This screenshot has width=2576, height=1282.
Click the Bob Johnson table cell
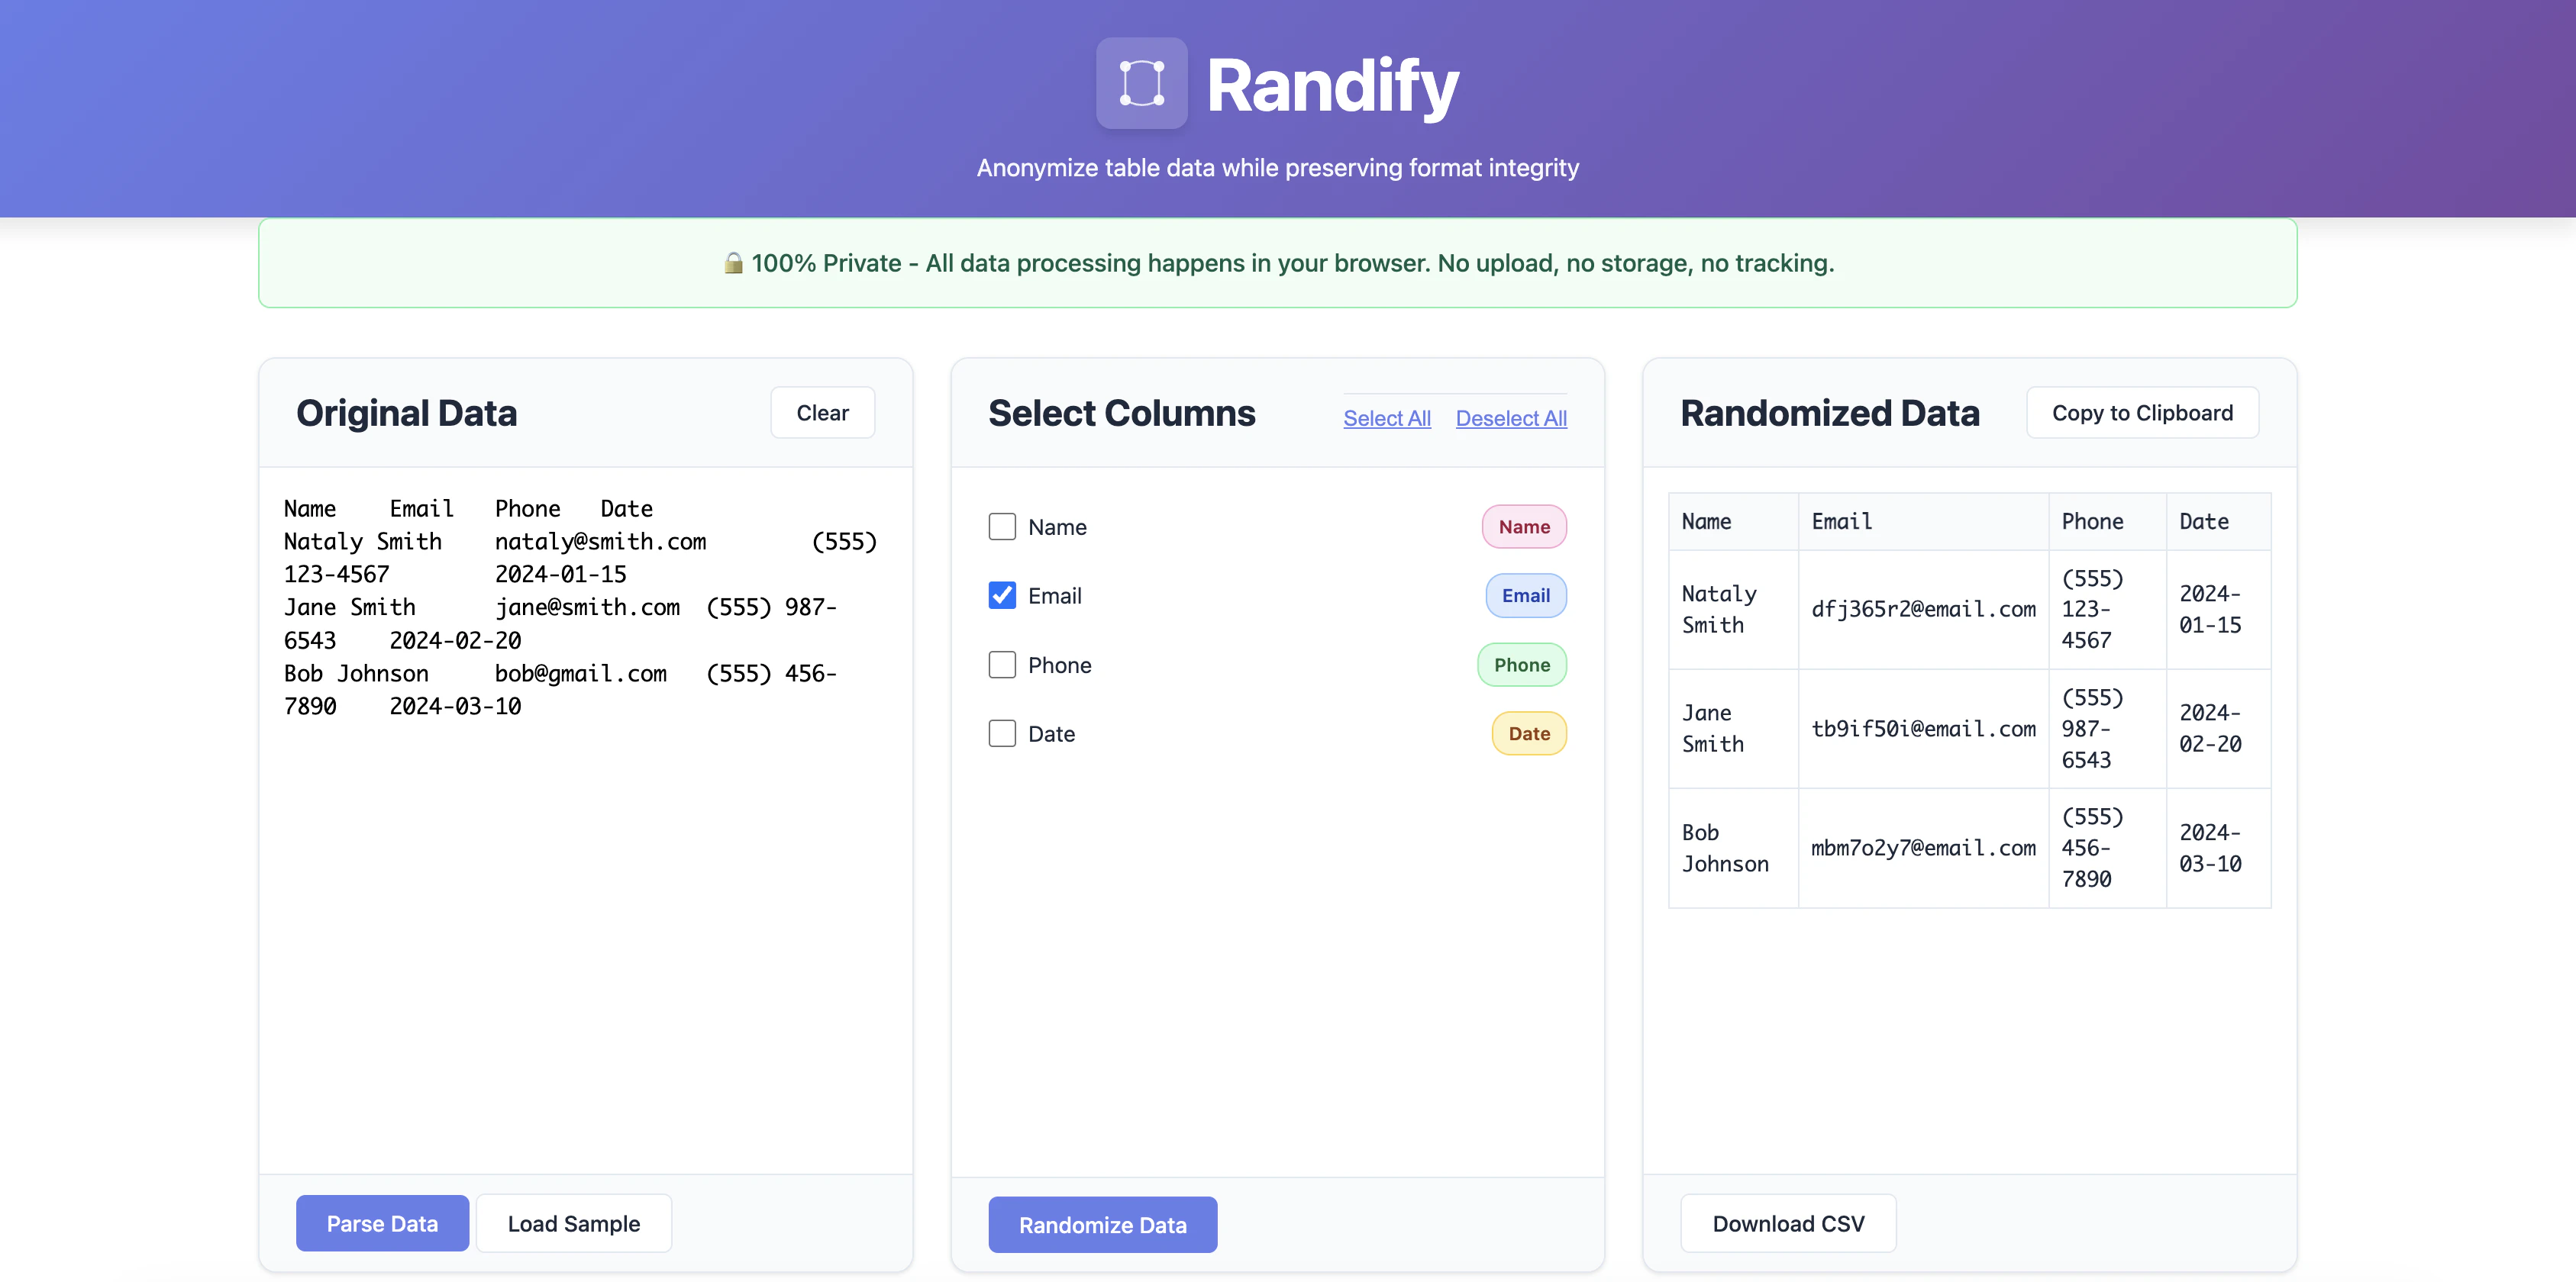coord(1732,847)
